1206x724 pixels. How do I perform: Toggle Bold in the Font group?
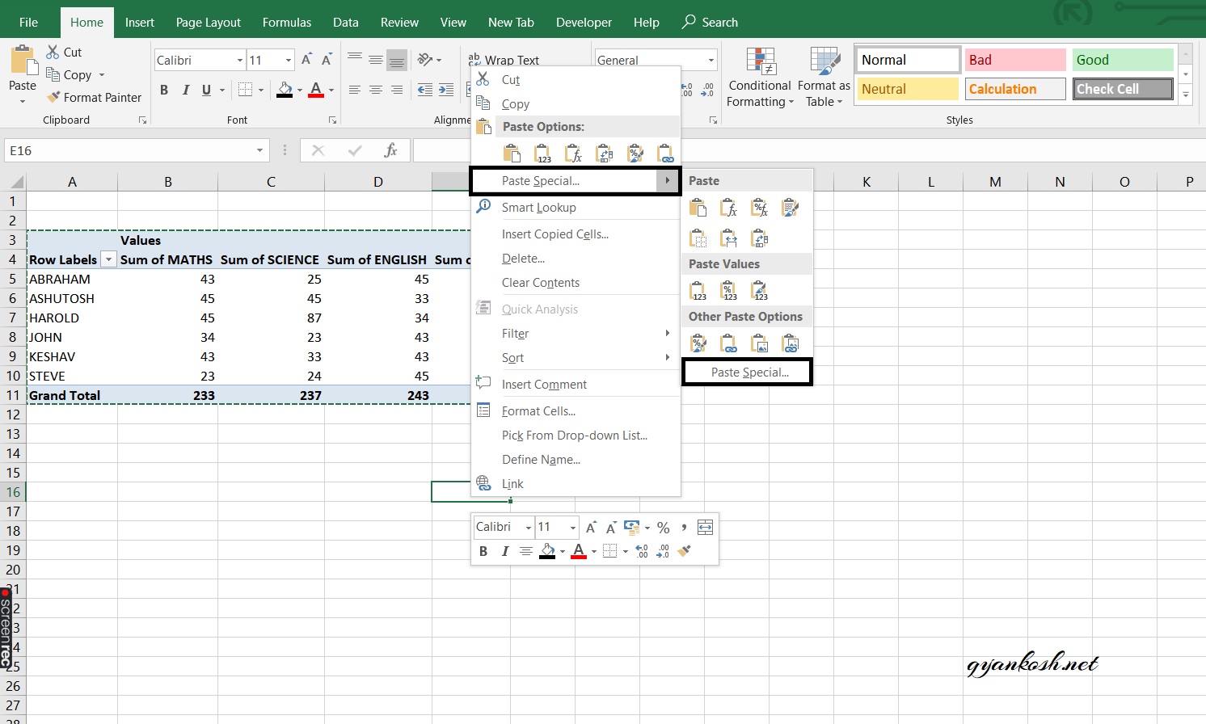(x=164, y=90)
